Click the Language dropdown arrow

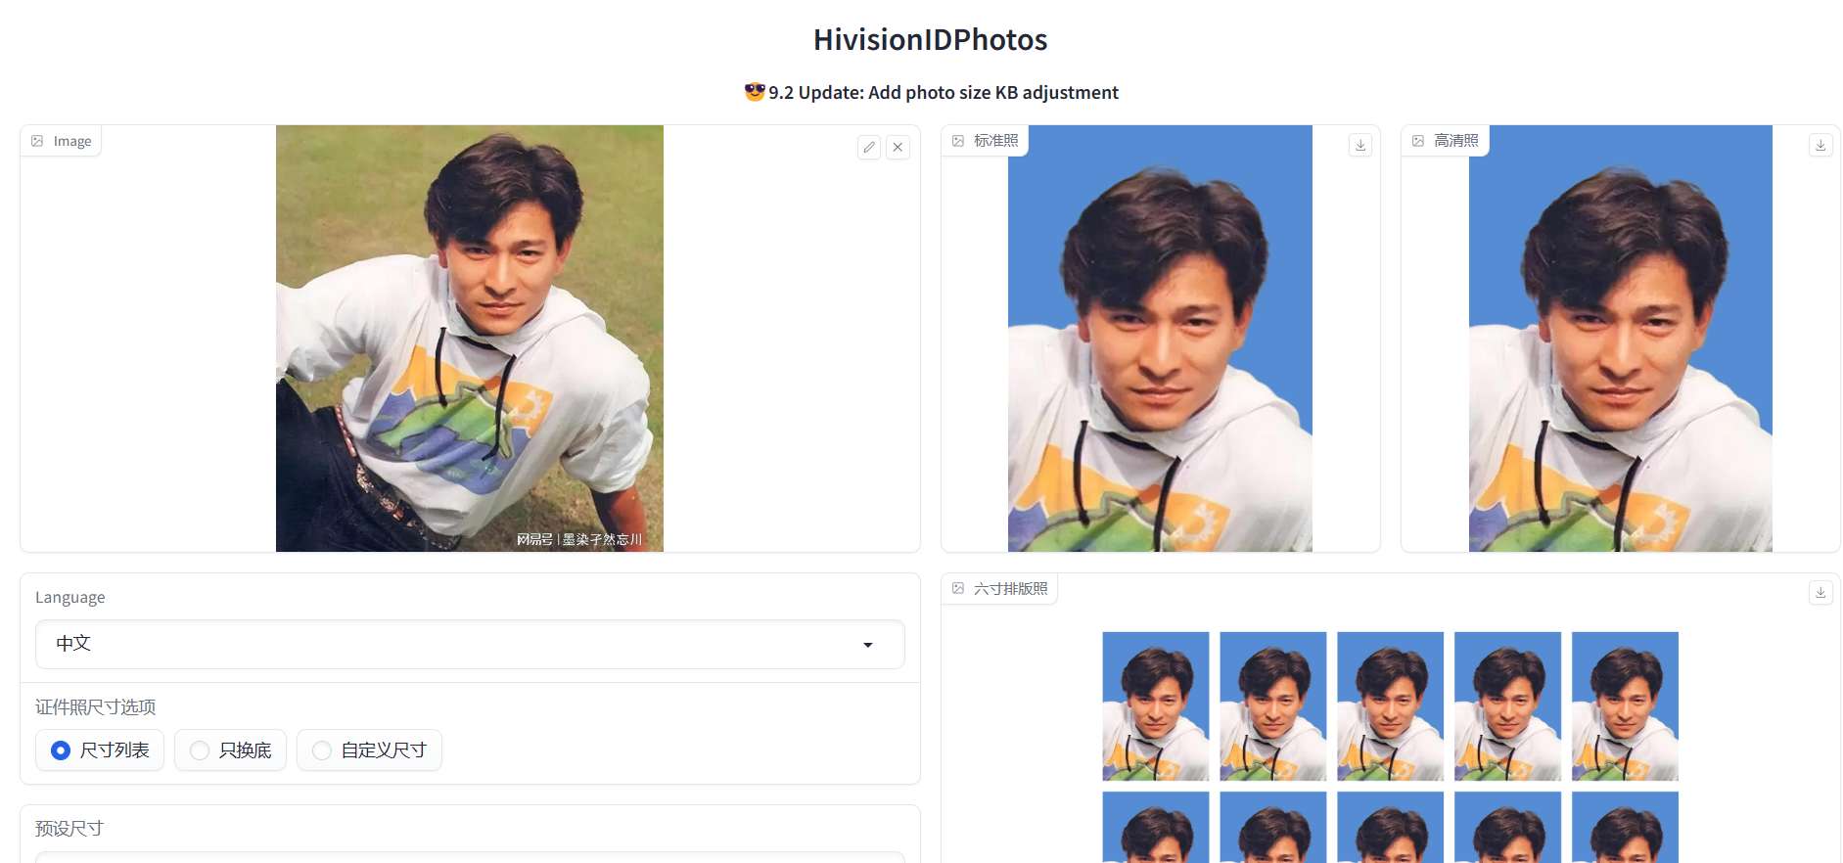[868, 645]
